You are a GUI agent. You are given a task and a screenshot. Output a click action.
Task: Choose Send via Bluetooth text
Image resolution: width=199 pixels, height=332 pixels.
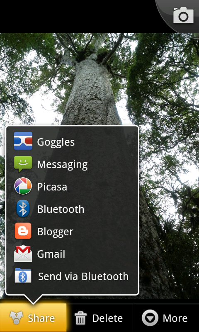pyautogui.click(x=83, y=276)
